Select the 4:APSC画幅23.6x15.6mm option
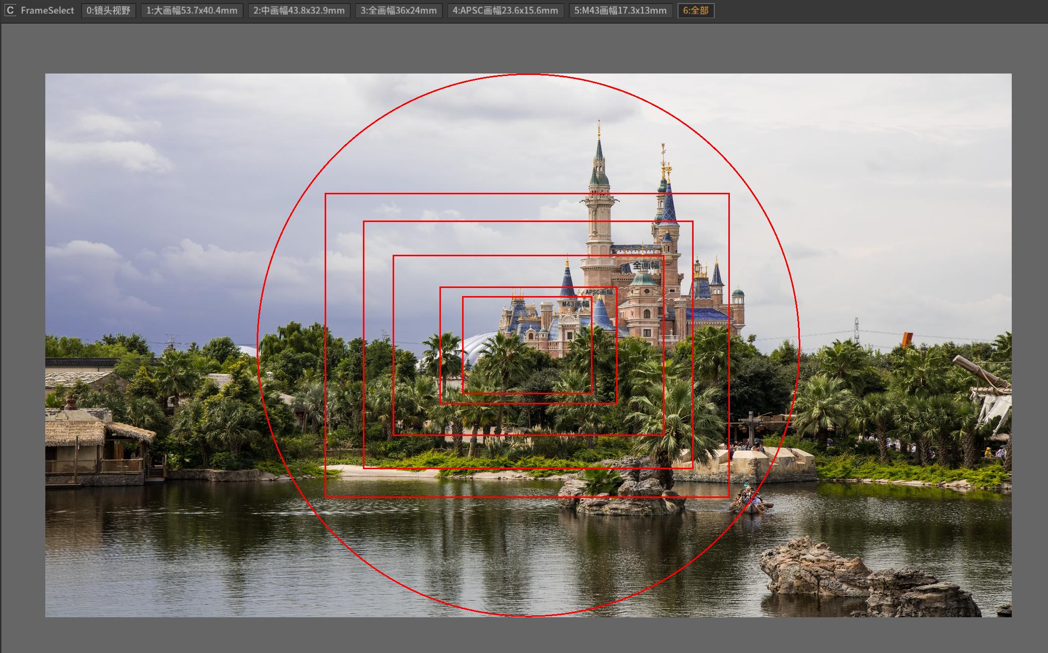The height and width of the screenshot is (653, 1048). click(x=505, y=10)
